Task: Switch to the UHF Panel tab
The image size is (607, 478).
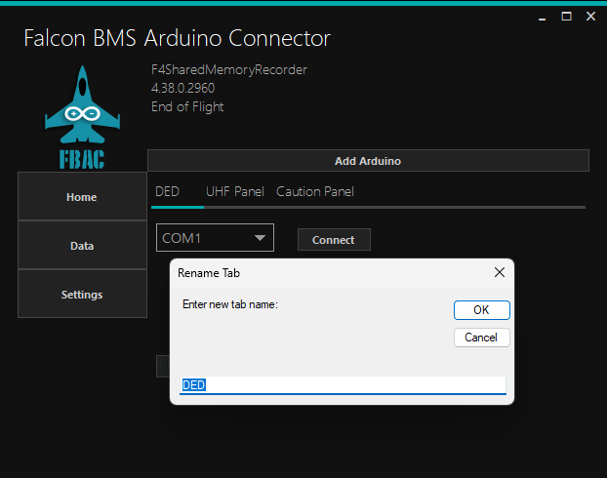Action: (x=234, y=192)
